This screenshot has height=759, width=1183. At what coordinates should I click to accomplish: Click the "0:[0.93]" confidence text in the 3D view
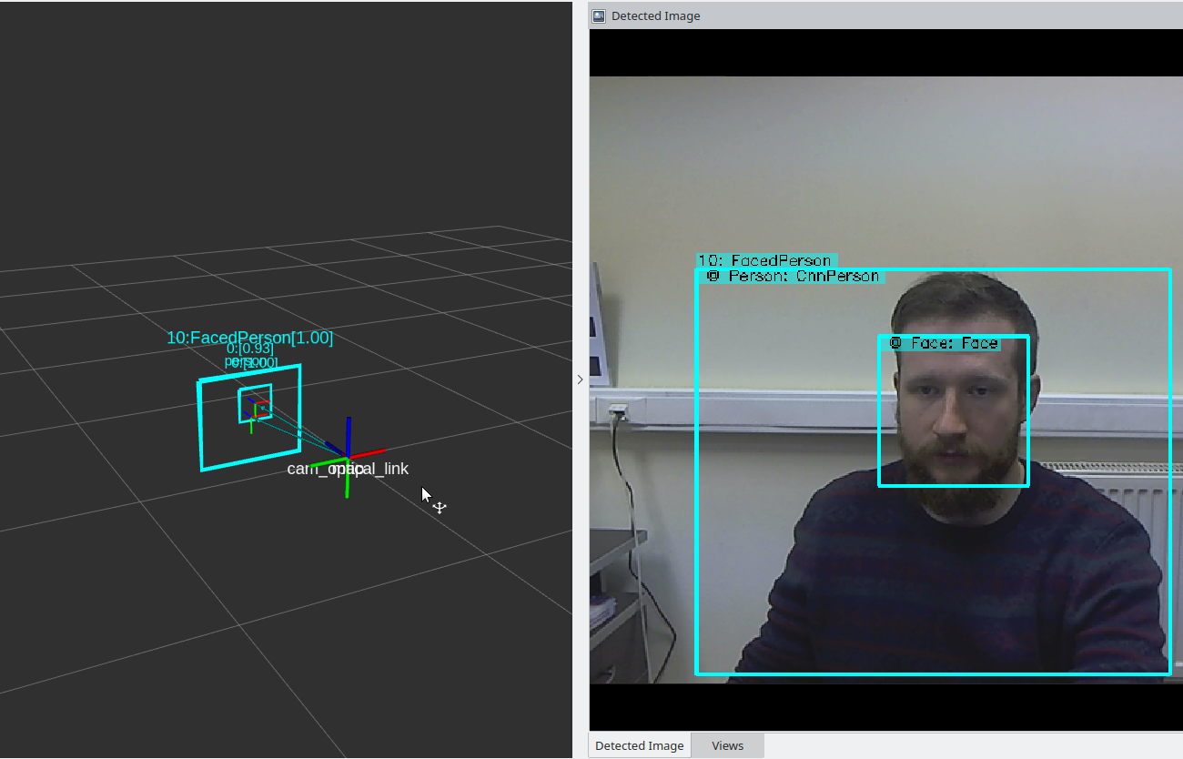coord(250,349)
